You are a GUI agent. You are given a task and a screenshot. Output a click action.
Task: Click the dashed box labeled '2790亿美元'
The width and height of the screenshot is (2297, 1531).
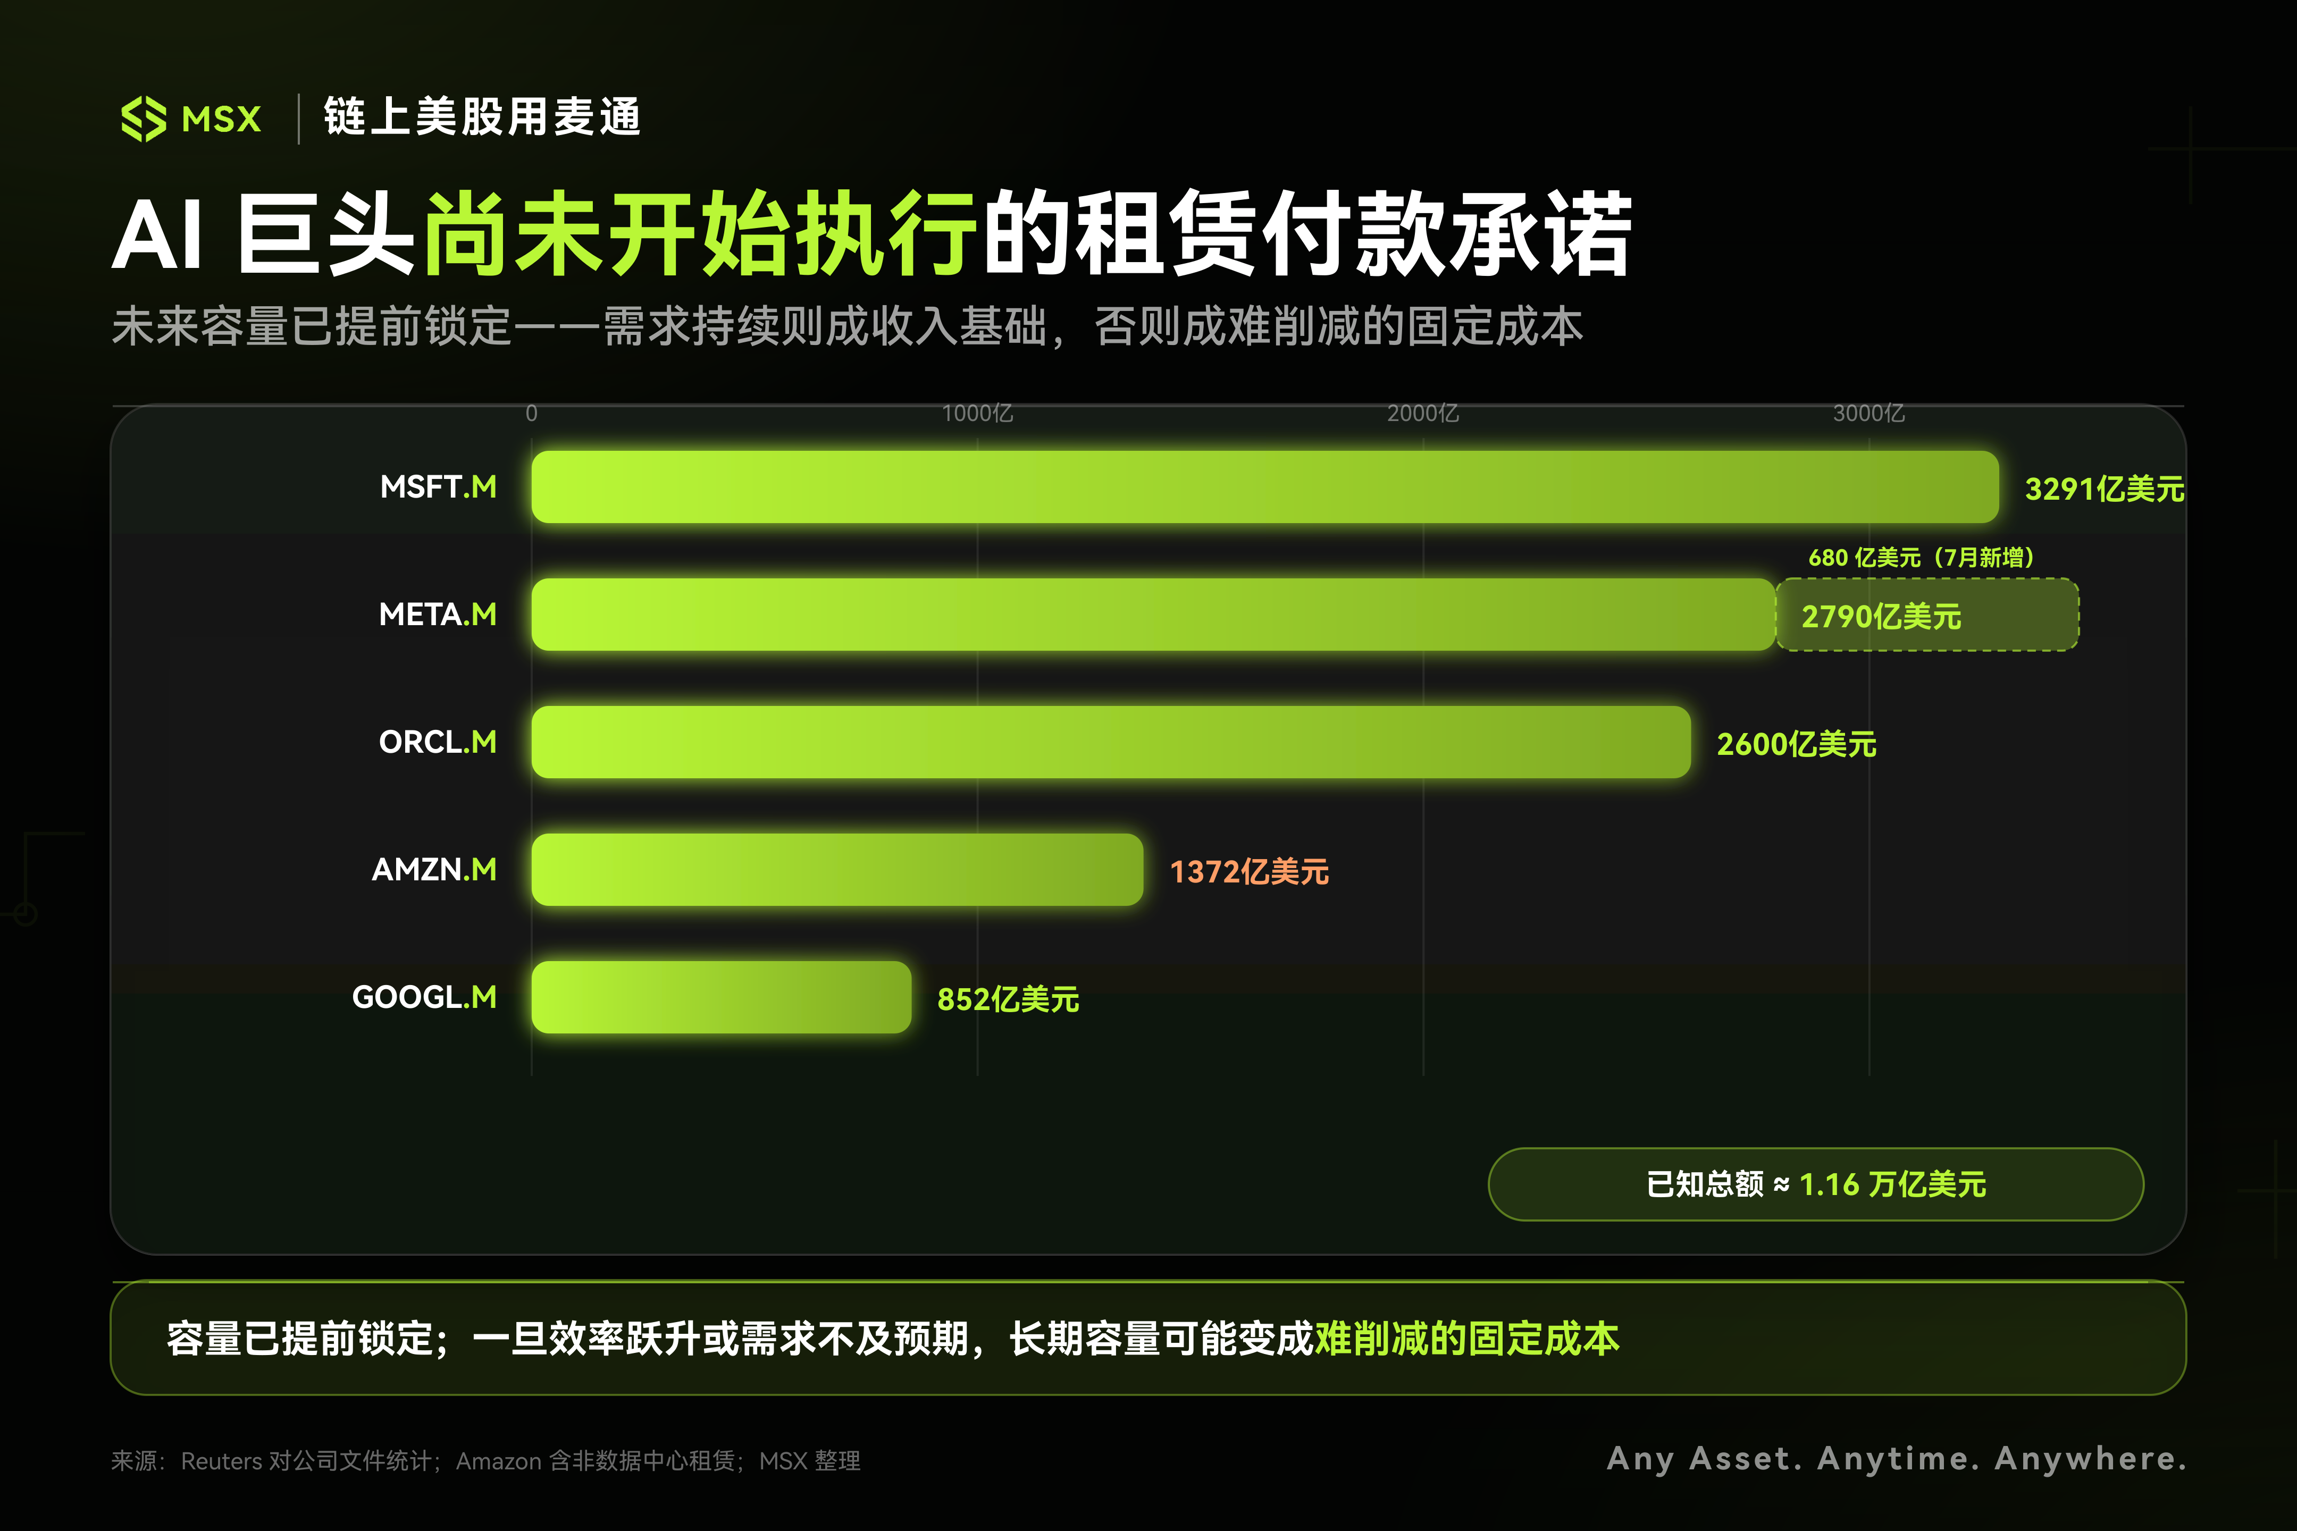pos(1927,615)
